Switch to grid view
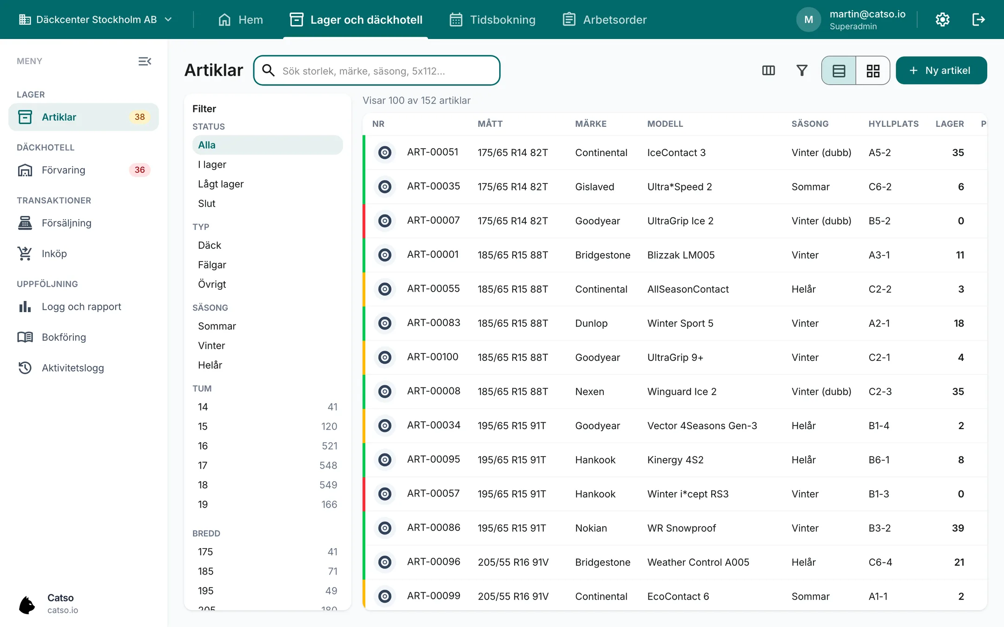1004x627 pixels. click(x=873, y=71)
